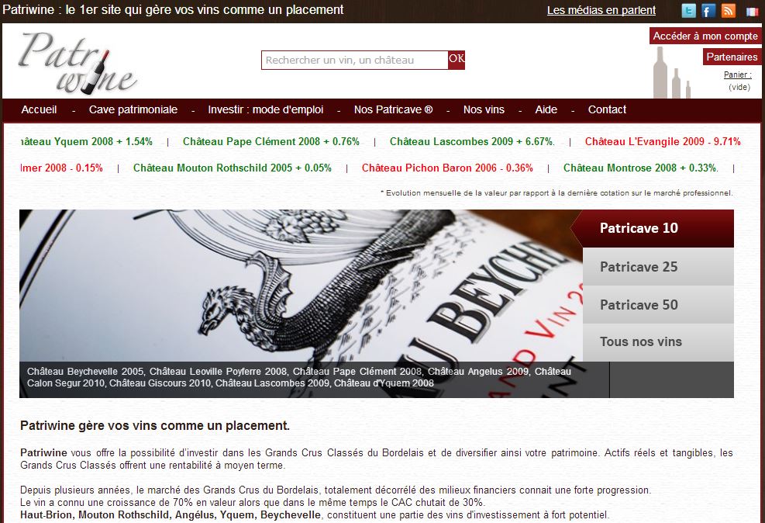
Task: Select the Nos Patricave menu item
Action: pyautogui.click(x=393, y=109)
